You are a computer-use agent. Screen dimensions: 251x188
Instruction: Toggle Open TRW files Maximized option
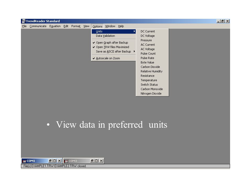pyautogui.click(x=114, y=47)
